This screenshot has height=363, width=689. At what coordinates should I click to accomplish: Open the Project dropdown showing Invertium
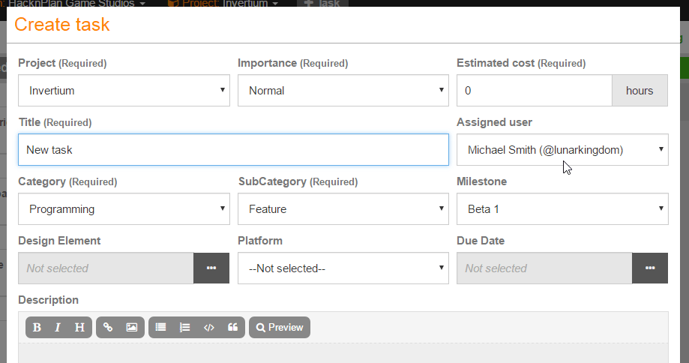coord(124,91)
